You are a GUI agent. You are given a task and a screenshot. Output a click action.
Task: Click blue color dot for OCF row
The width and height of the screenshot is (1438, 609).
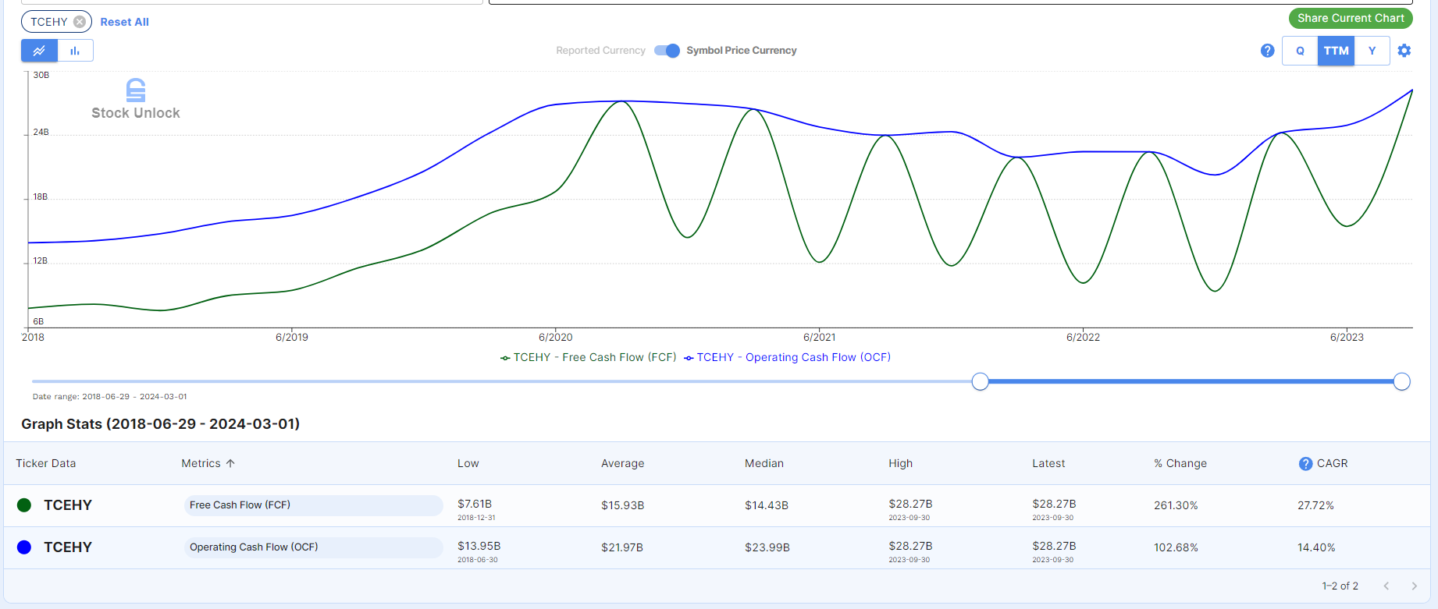(x=24, y=547)
